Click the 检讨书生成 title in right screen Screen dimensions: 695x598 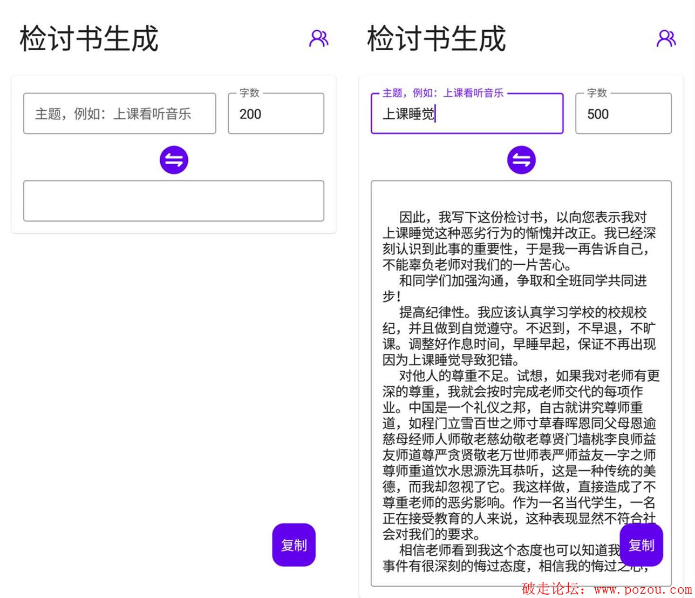437,39
